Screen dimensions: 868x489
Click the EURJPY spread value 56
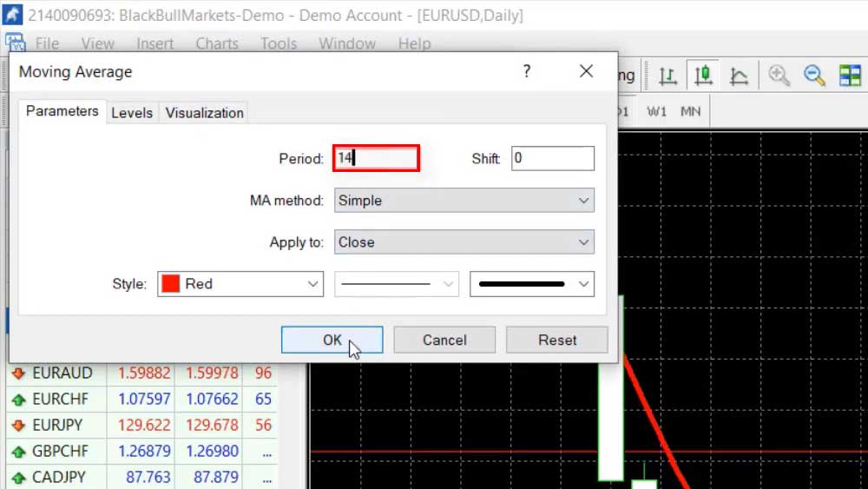point(263,426)
